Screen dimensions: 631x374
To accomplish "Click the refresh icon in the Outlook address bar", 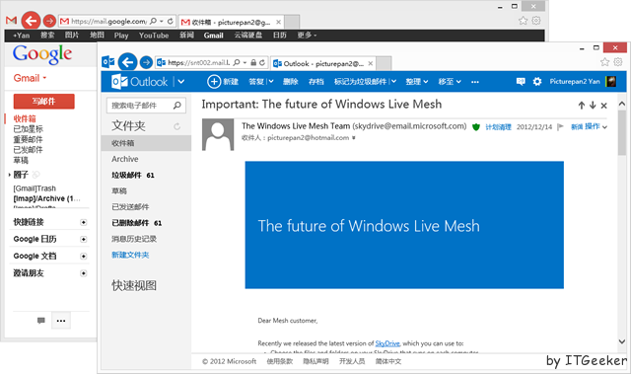I will 262,62.
